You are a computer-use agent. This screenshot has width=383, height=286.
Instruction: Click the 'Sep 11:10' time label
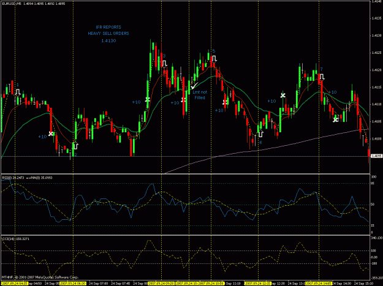tap(235, 284)
